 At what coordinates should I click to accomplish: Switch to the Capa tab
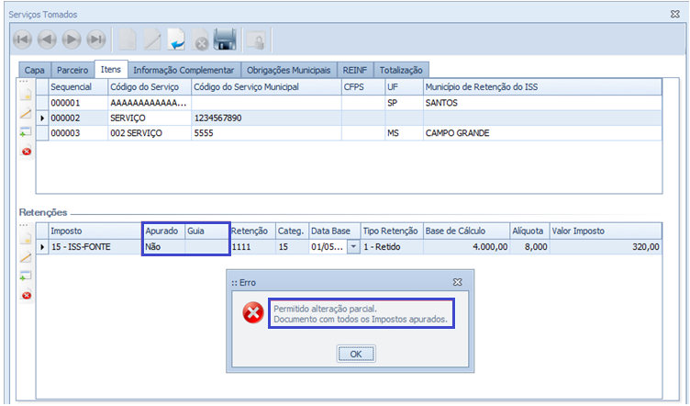33,70
